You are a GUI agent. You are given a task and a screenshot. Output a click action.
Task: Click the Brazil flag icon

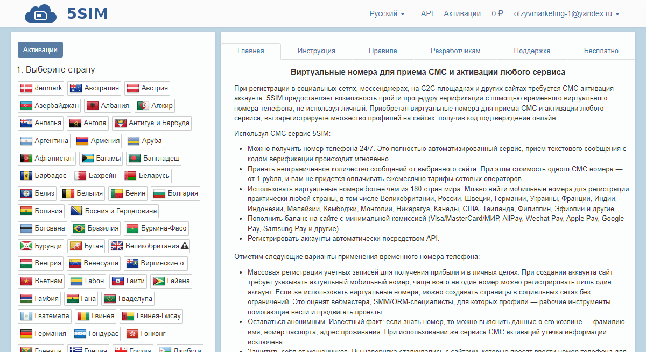79,228
